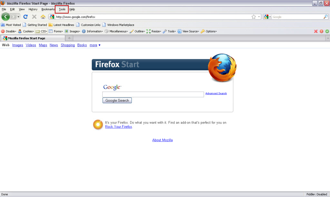Open the list all tabs dropdown
Image resolution: width=330 pixels, height=197 pixels.
328,38
